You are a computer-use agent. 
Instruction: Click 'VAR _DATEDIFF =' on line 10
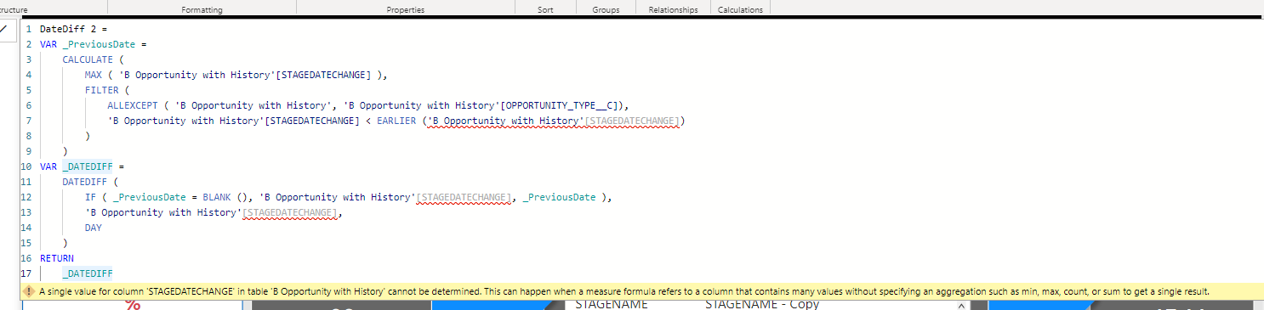[83, 166]
